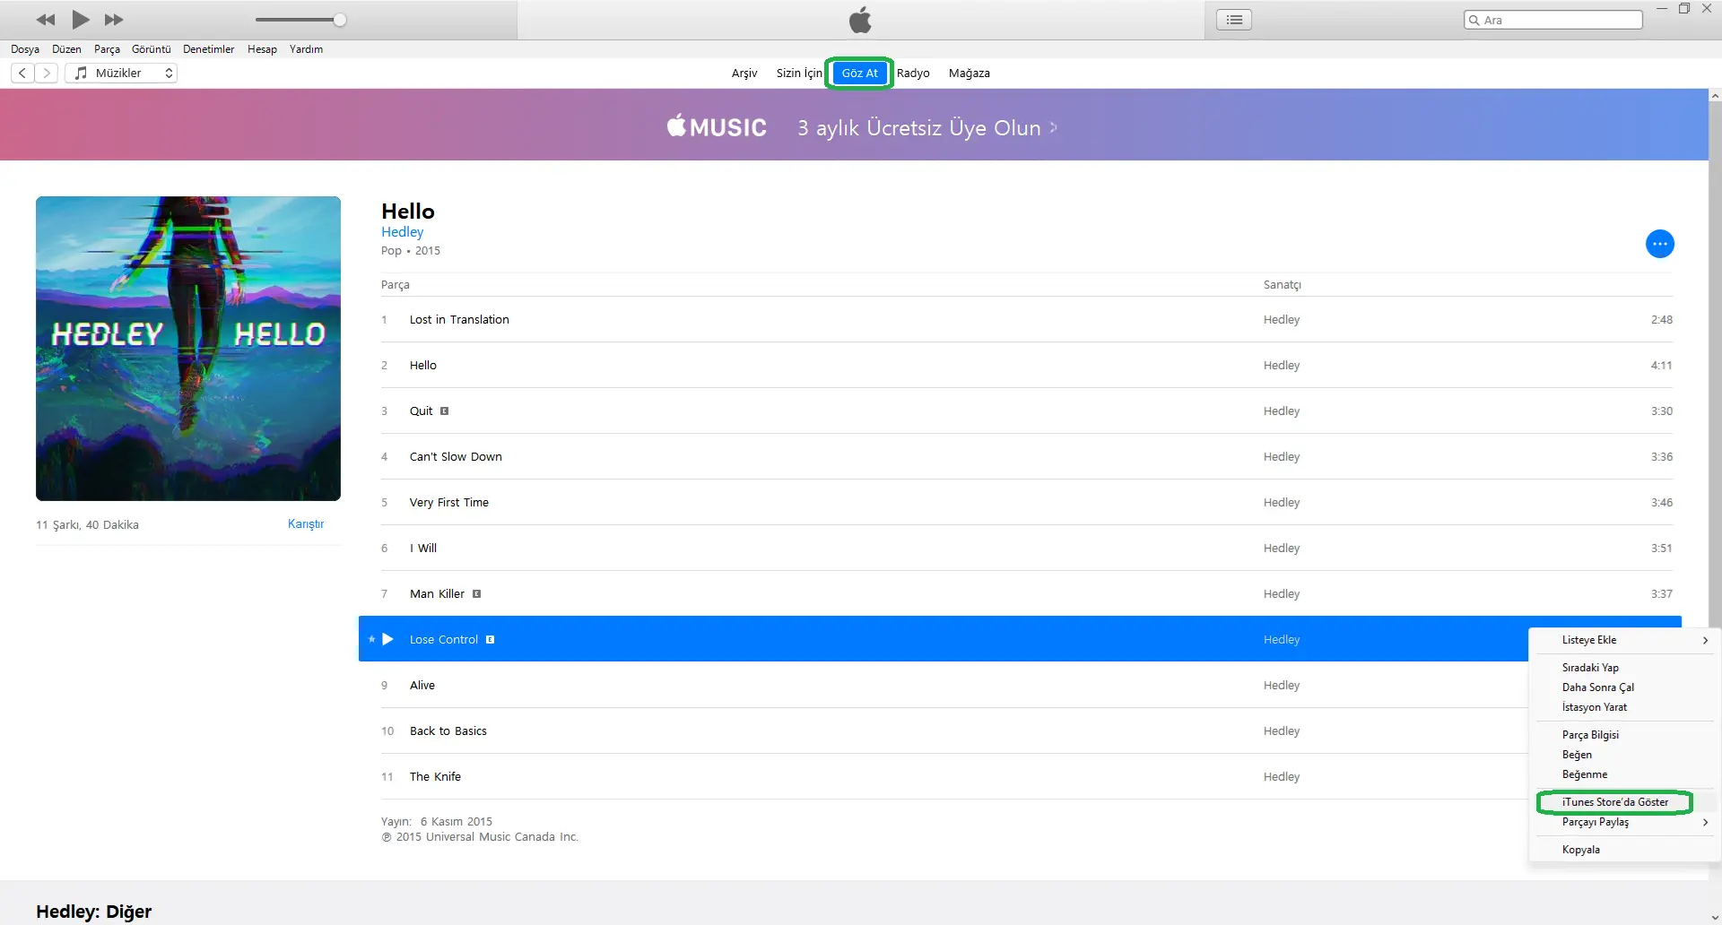The image size is (1722, 925).
Task: Start playback with the play button
Action: [81, 20]
